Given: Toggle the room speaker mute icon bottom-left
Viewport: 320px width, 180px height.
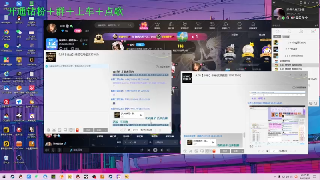Looking at the screenshot, I should [x=47, y=150].
